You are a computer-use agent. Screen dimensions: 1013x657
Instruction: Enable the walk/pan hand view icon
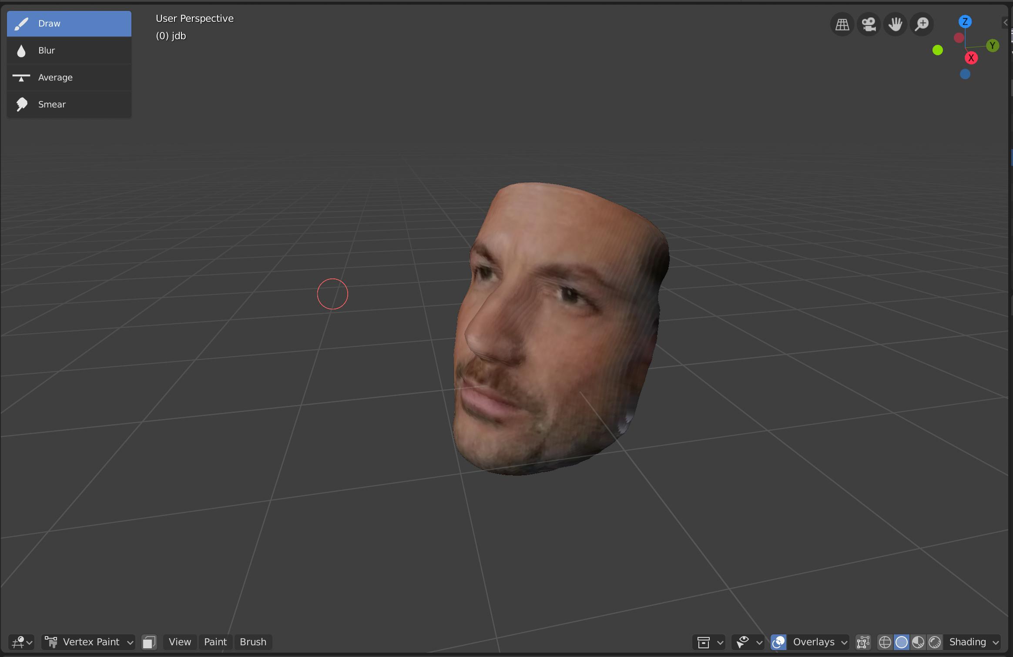[895, 24]
